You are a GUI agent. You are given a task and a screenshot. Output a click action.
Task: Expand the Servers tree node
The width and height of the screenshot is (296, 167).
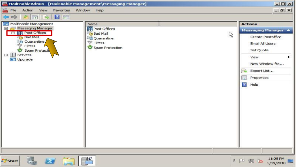point(6,55)
